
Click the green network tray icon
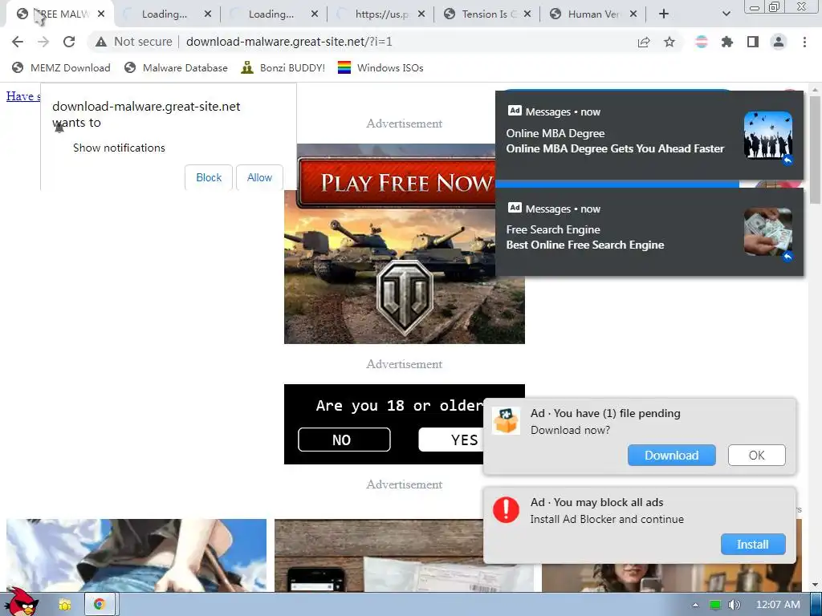715,605
